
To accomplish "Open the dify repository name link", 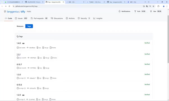I will coord(23,12).
